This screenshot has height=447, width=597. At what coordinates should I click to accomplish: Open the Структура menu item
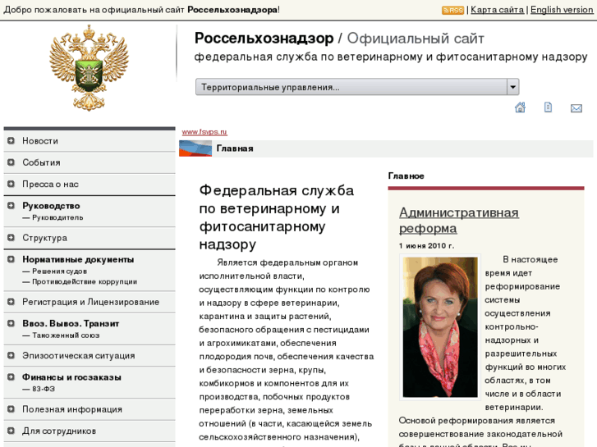[x=44, y=238]
